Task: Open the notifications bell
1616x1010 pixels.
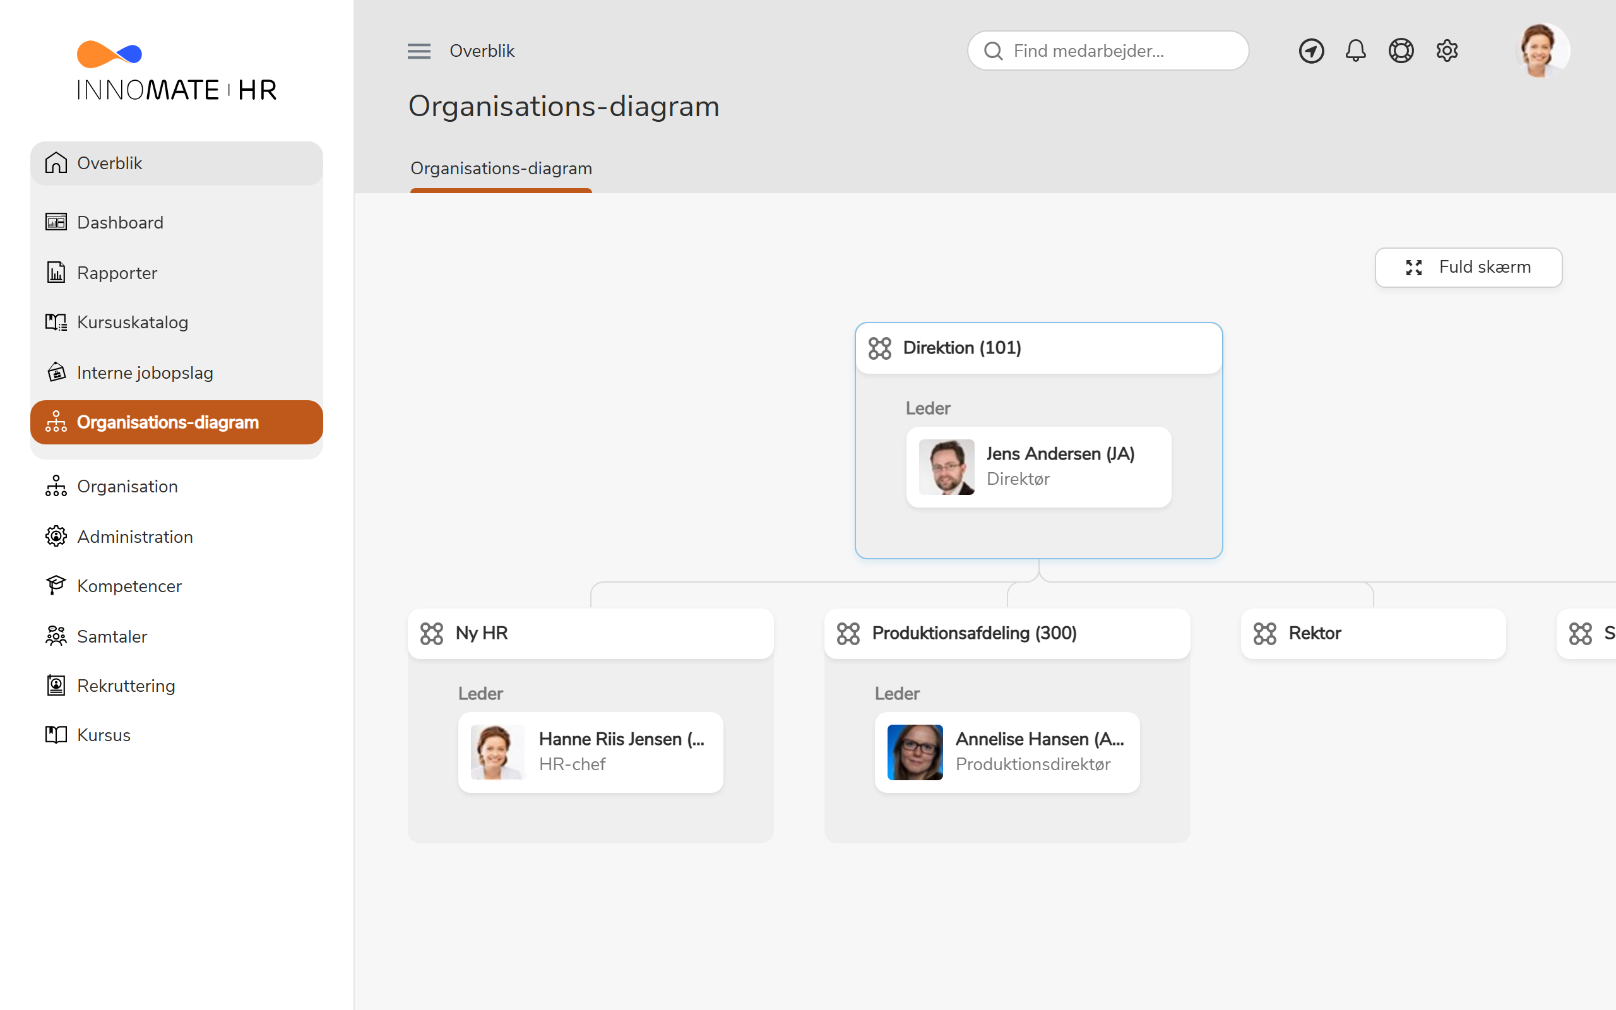Action: click(x=1355, y=50)
